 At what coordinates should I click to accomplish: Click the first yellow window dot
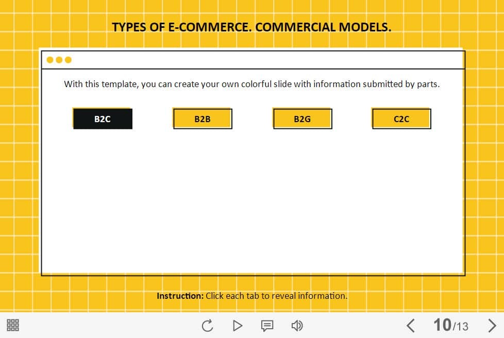pyautogui.click(x=50, y=60)
